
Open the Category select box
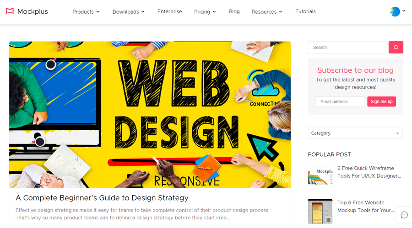355,133
